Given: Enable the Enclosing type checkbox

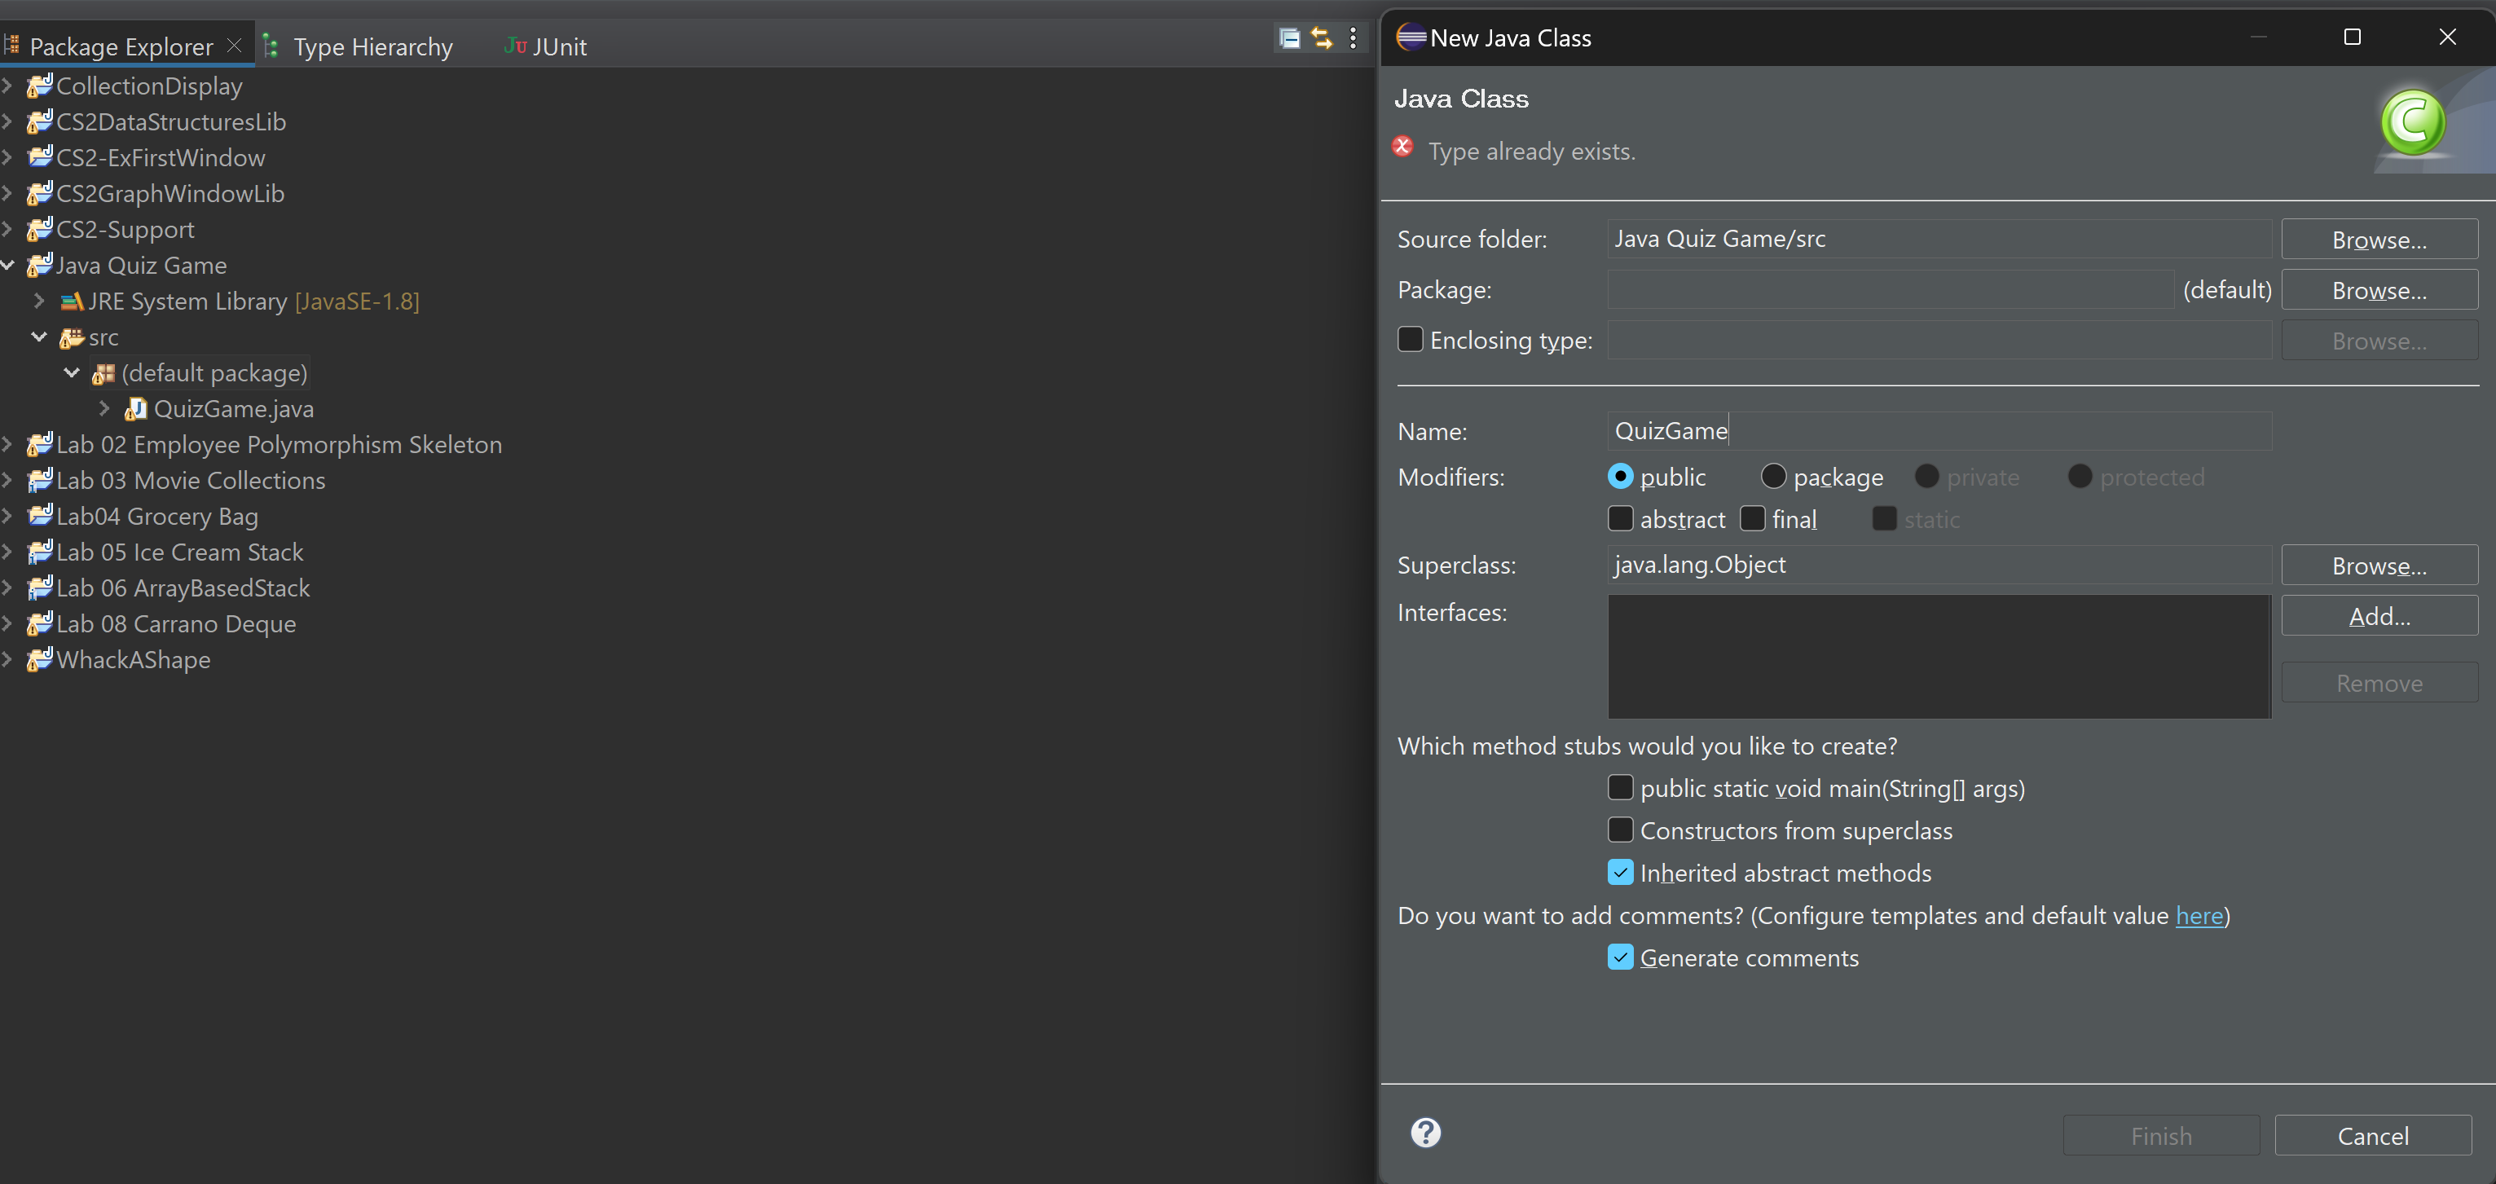Looking at the screenshot, I should pyautogui.click(x=1410, y=339).
